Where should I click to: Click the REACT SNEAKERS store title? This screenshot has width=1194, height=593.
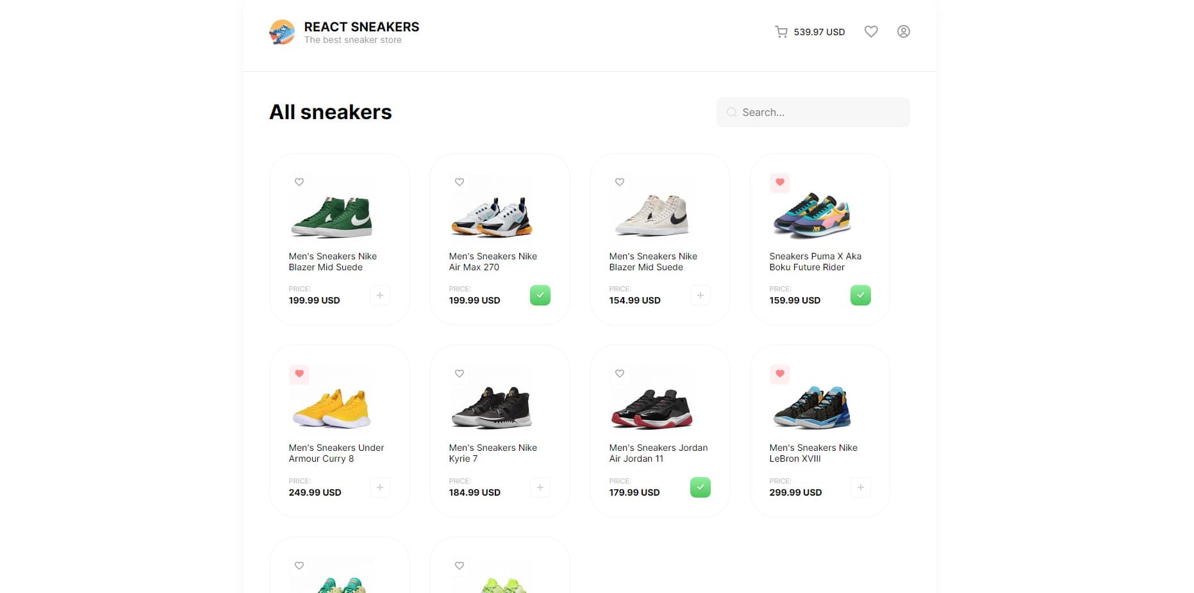pos(361,27)
